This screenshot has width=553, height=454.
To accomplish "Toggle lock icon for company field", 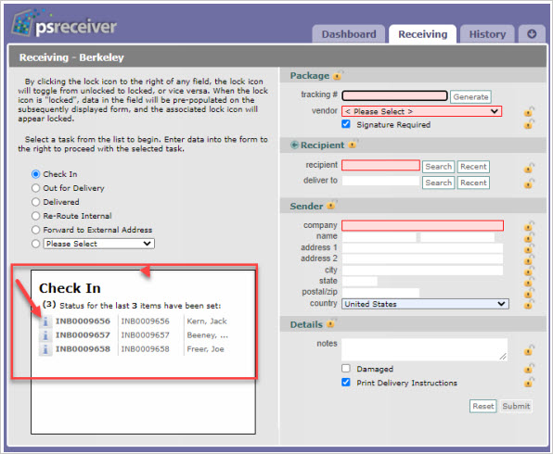I will (529, 226).
